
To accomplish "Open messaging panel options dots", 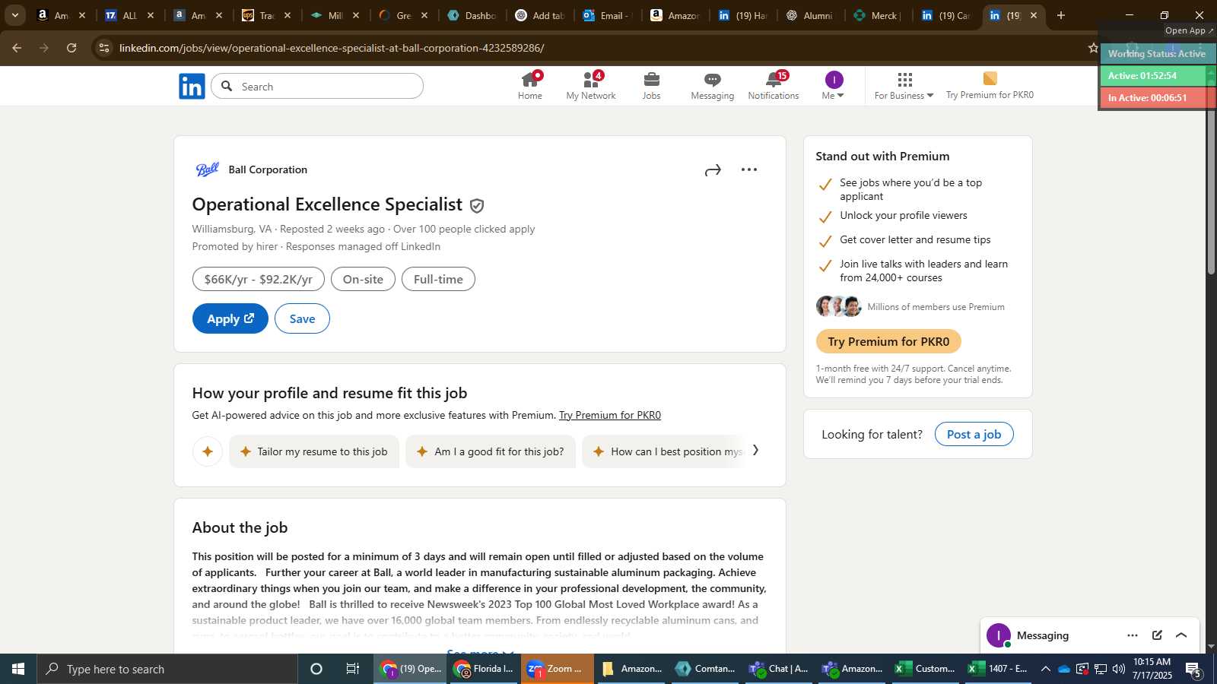I will 1133,635.
